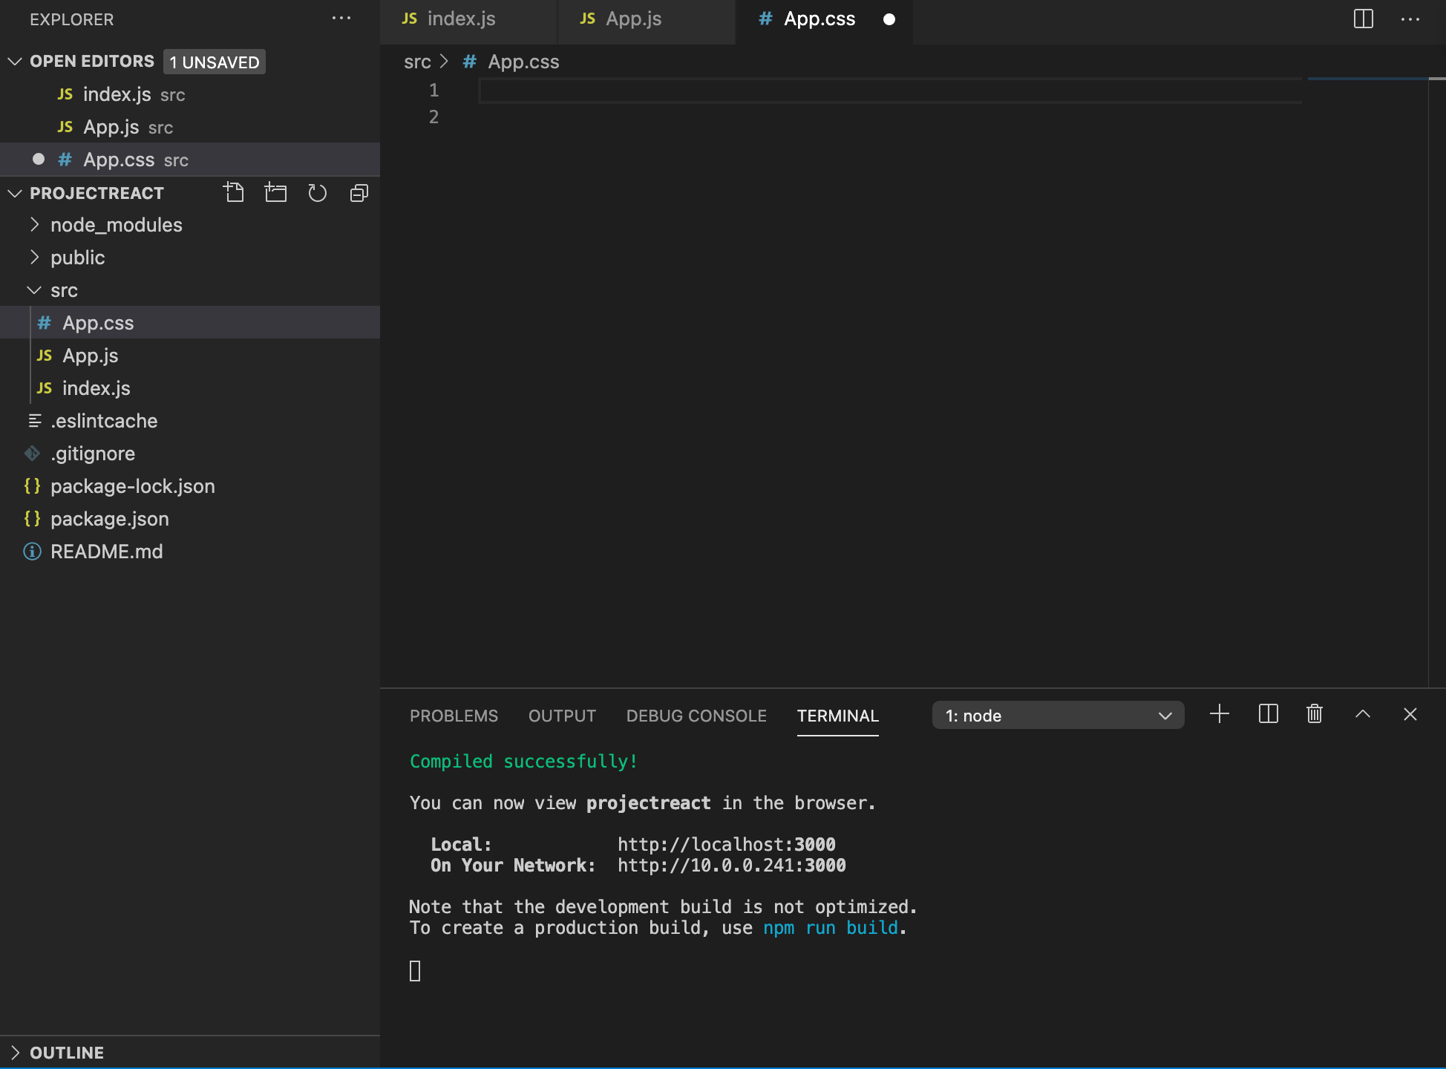Image resolution: width=1446 pixels, height=1069 pixels.
Task: Open package.json file
Action: pyautogui.click(x=190, y=519)
